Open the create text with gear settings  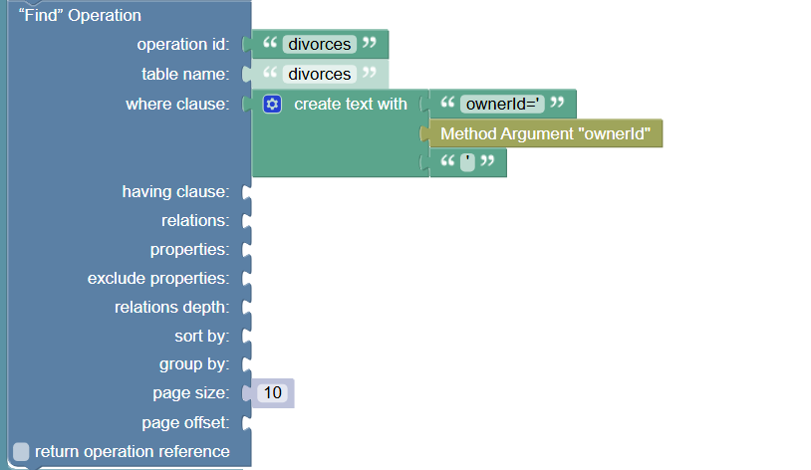[x=272, y=104]
